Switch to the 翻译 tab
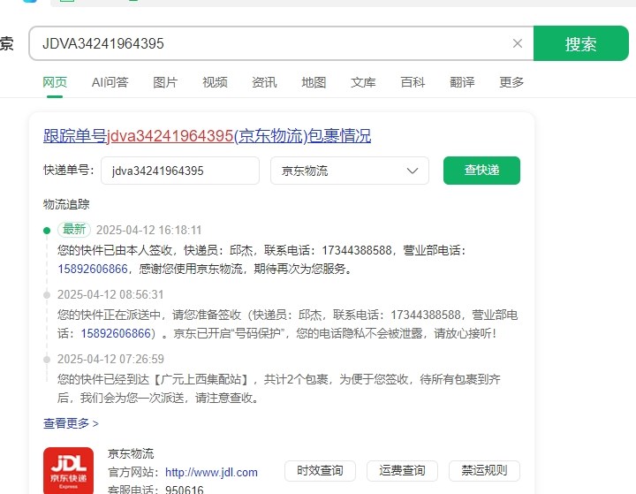 (x=462, y=82)
